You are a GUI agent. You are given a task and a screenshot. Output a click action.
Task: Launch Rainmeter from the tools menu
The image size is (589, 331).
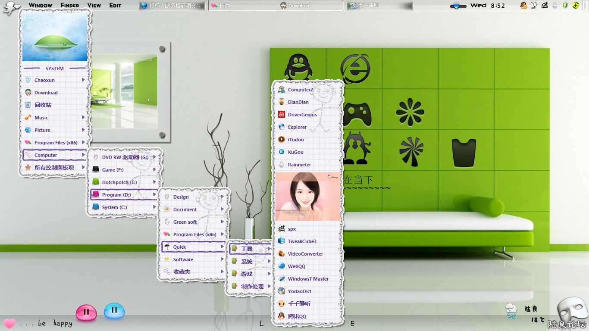point(308,165)
